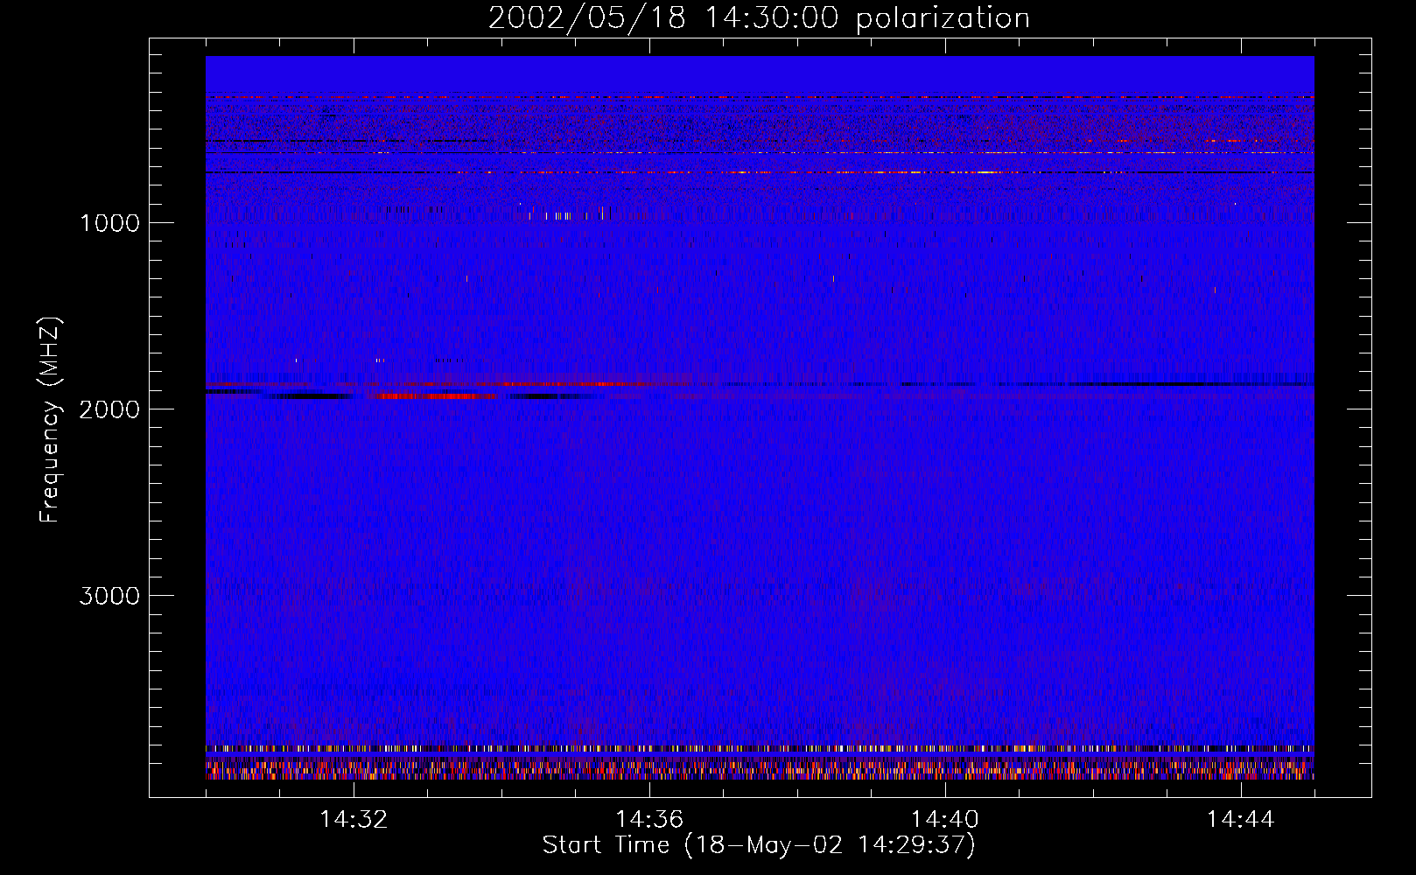
Task: Click the 14:44 time axis label
Action: (x=1241, y=820)
